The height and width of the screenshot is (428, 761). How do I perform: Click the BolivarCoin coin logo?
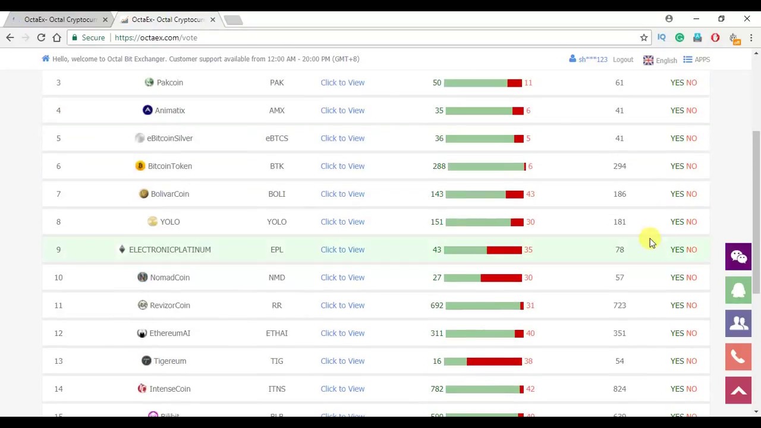(x=144, y=194)
